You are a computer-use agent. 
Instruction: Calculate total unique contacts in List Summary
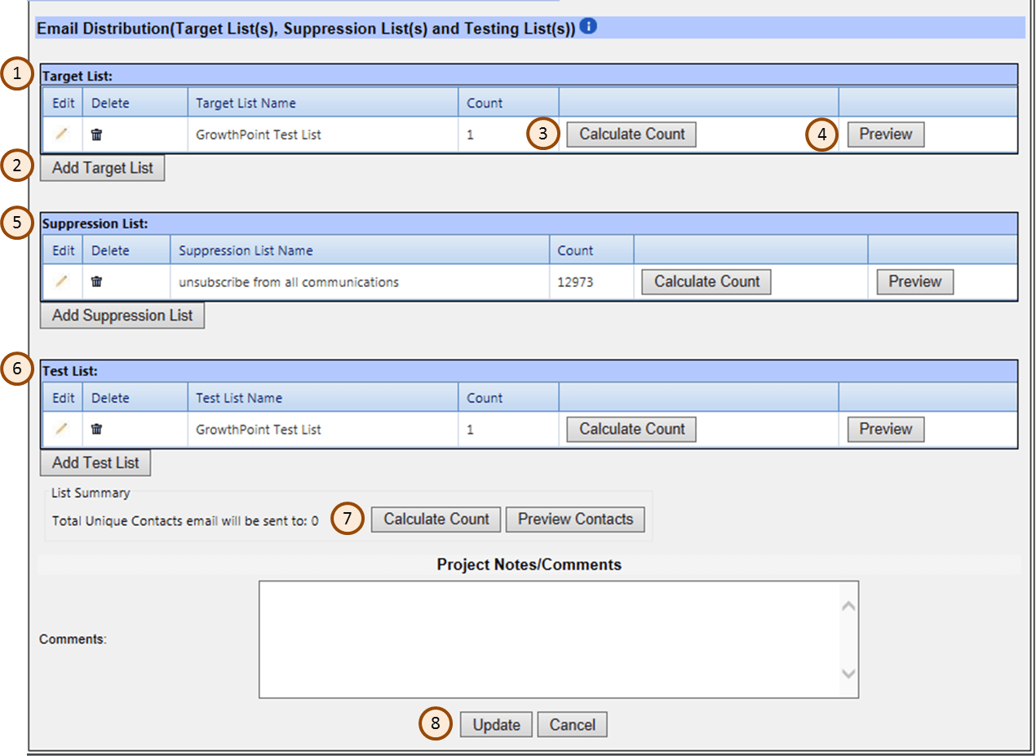coord(435,519)
